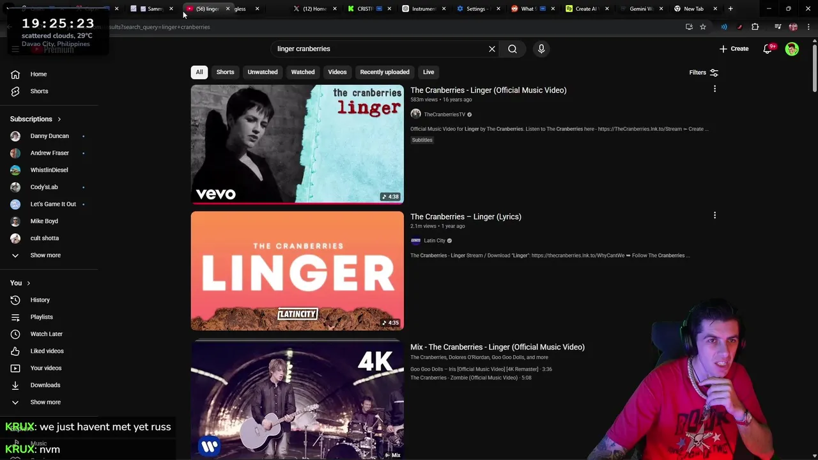Open Mix - The Cranberries Linger title
Image resolution: width=818 pixels, height=460 pixels.
pos(497,347)
